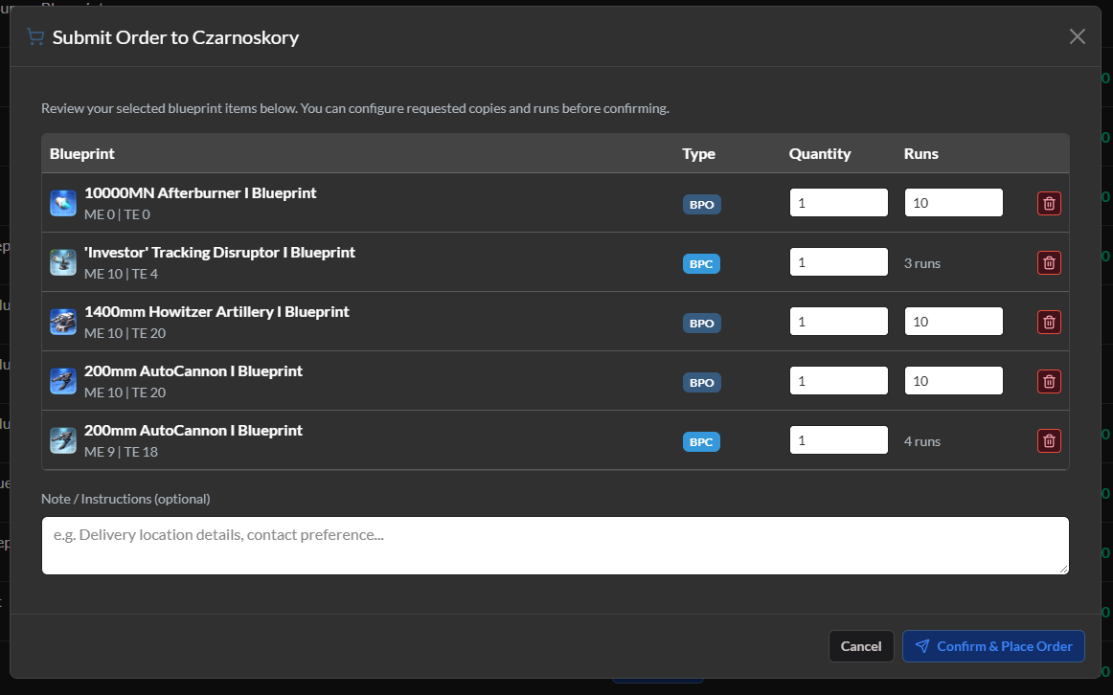This screenshot has height=695, width=1113.
Task: Click the 'ME 10 | TE 4' text
Action: tap(122, 274)
